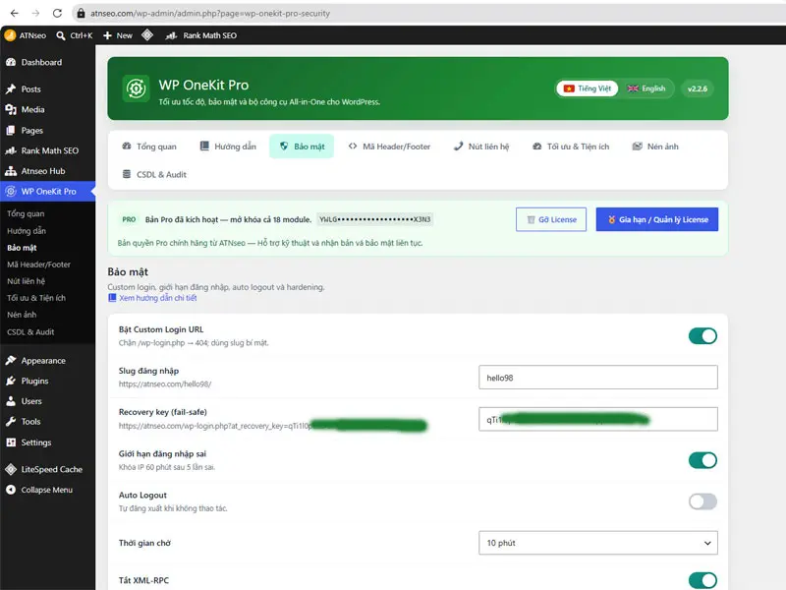Click the New plus item in admin bar

click(x=118, y=35)
